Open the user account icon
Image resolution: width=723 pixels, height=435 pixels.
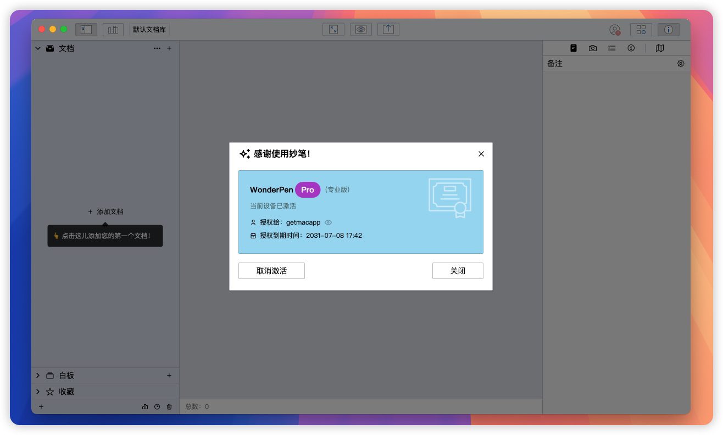tap(615, 30)
